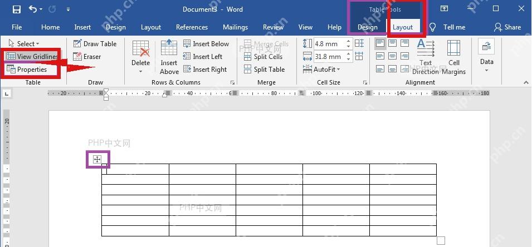Viewport: 532px width, 247px height.
Task: Switch to Table Tools Design tab
Action: (368, 27)
